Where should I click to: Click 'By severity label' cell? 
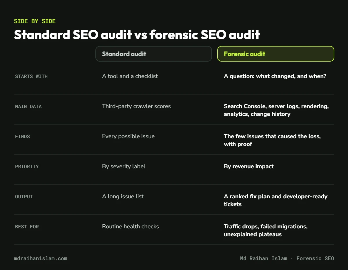tap(124, 167)
